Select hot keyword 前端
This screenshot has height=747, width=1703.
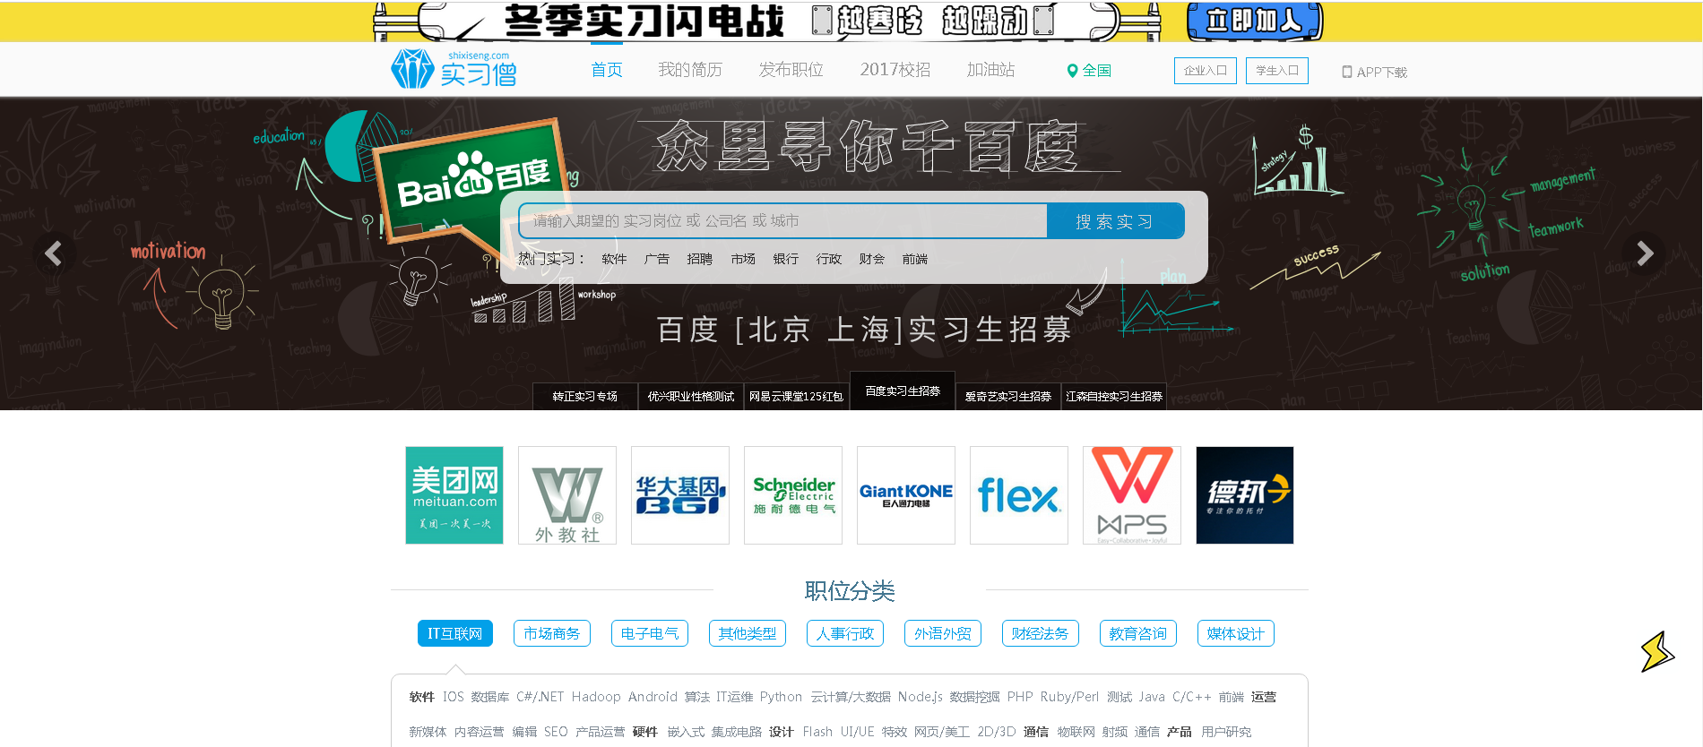click(915, 259)
